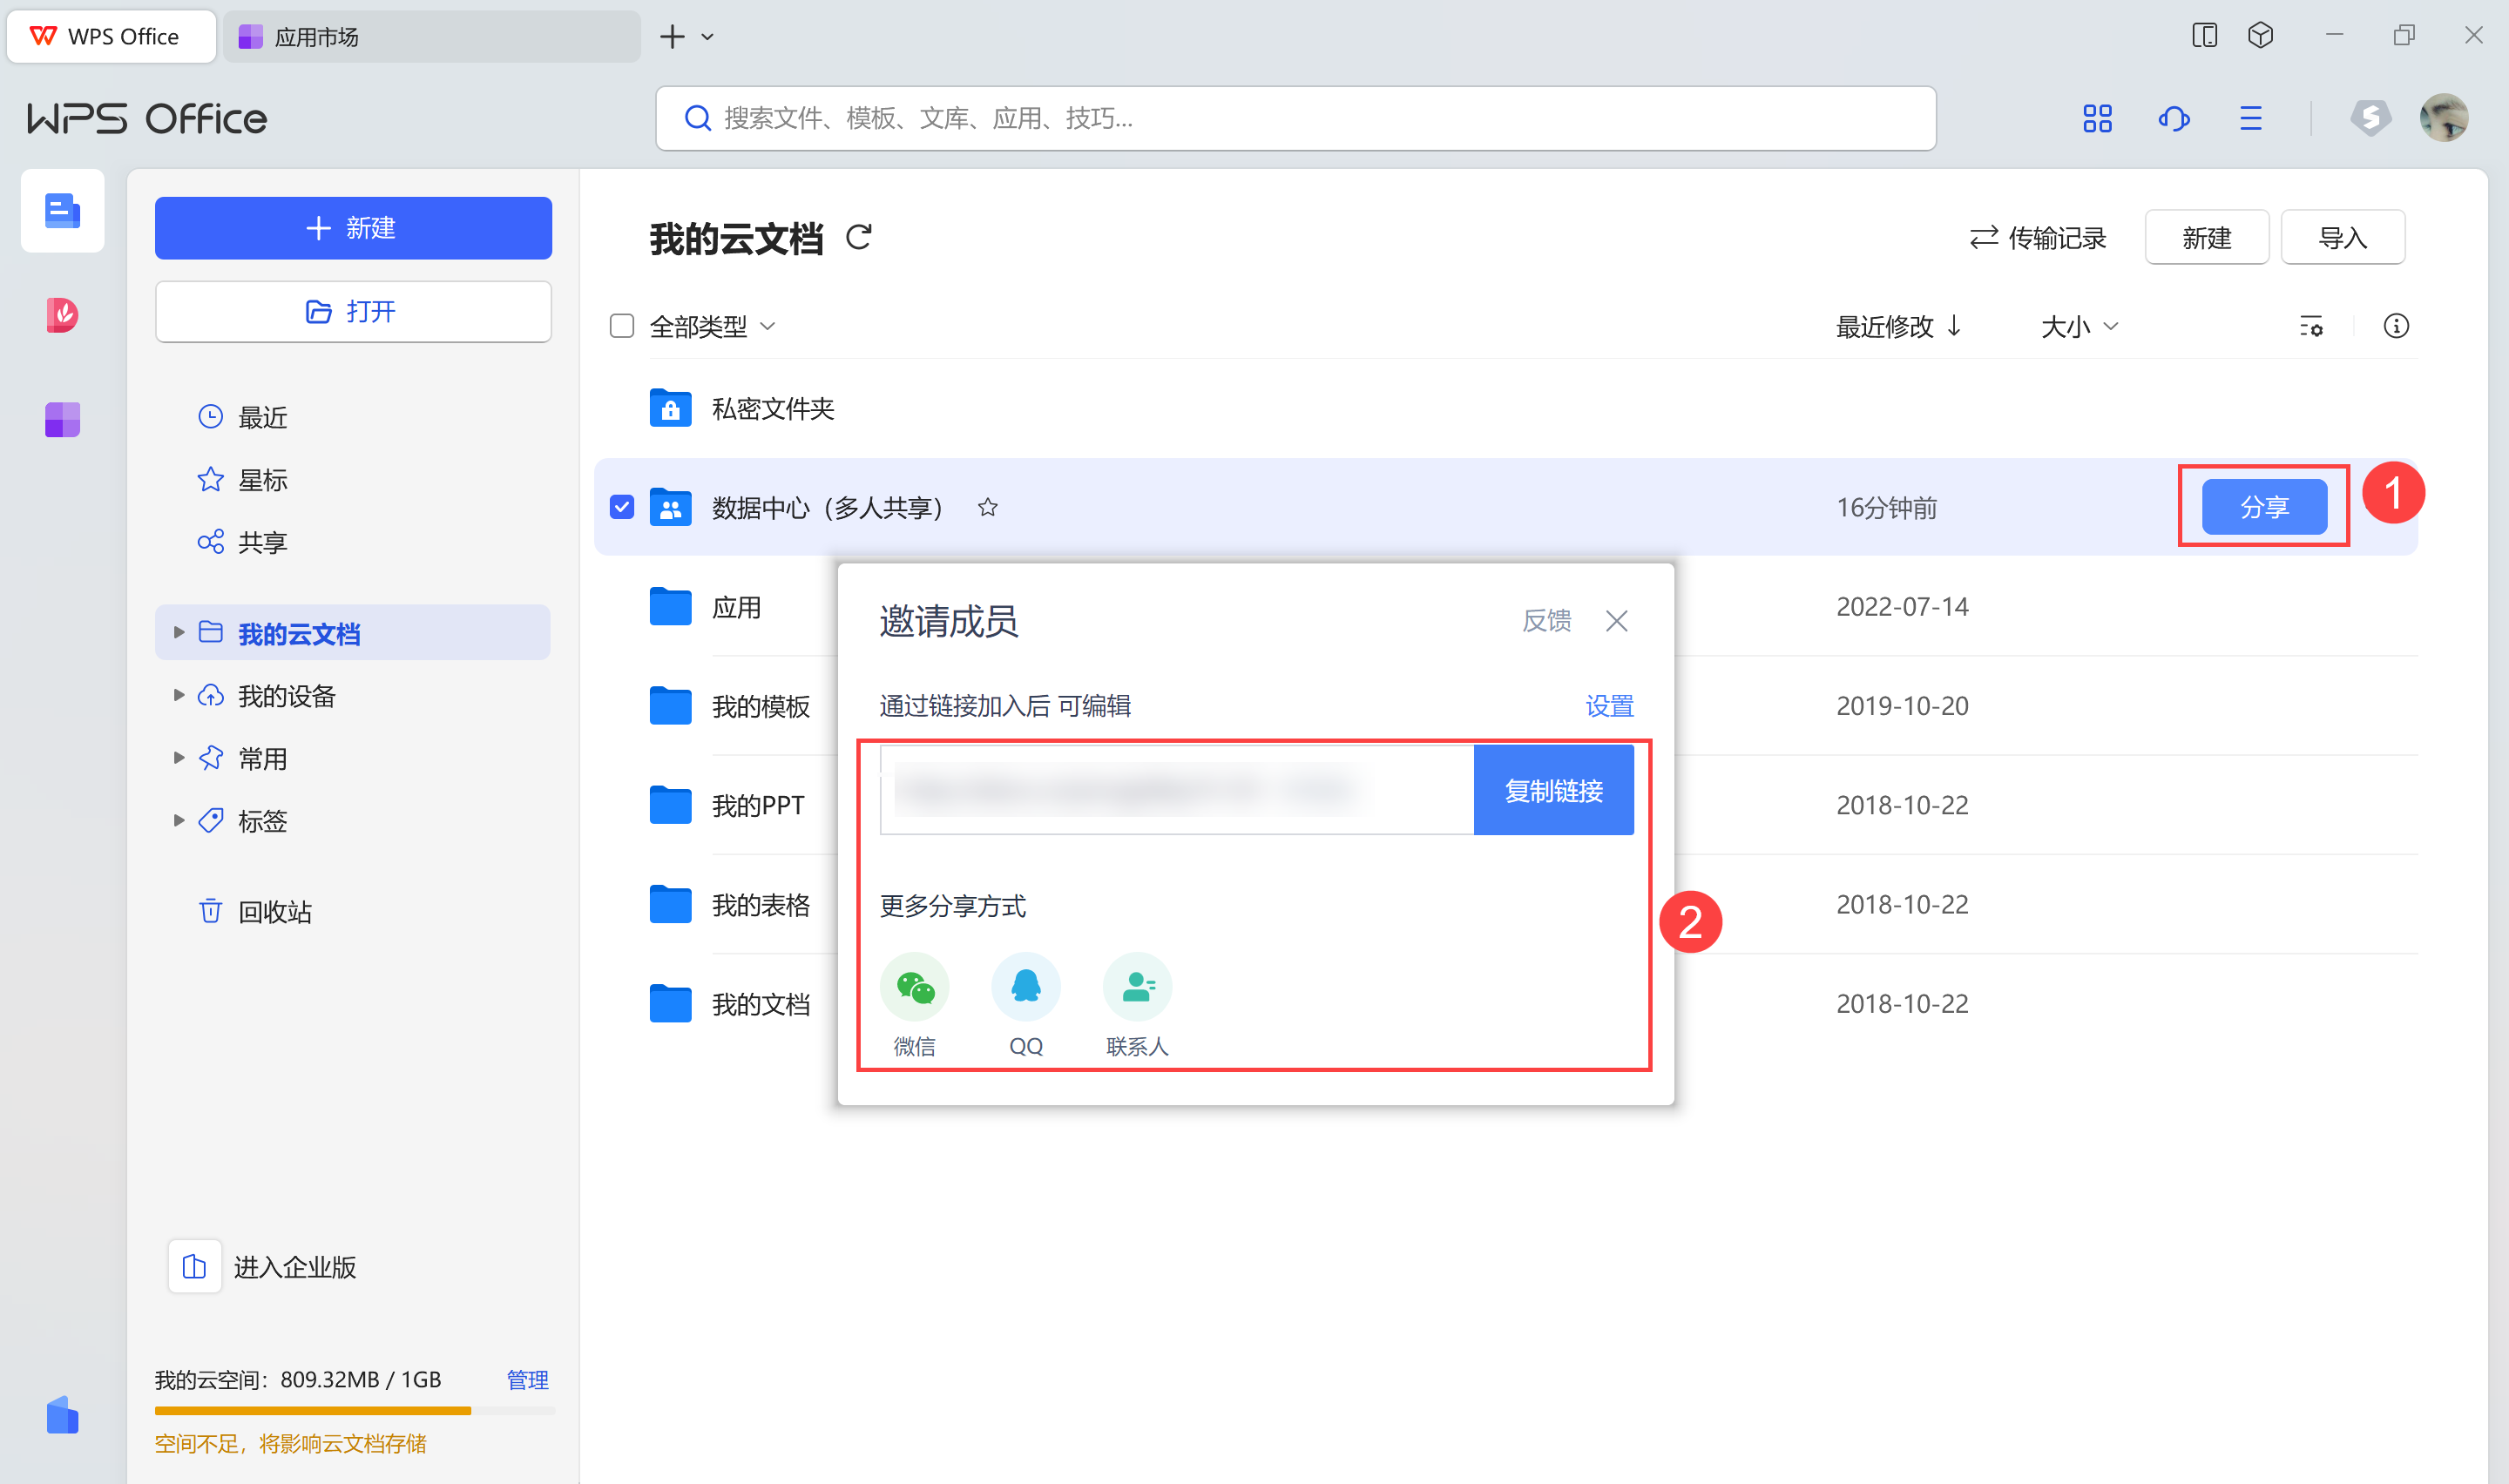Open the list view settings icon

point(2310,326)
